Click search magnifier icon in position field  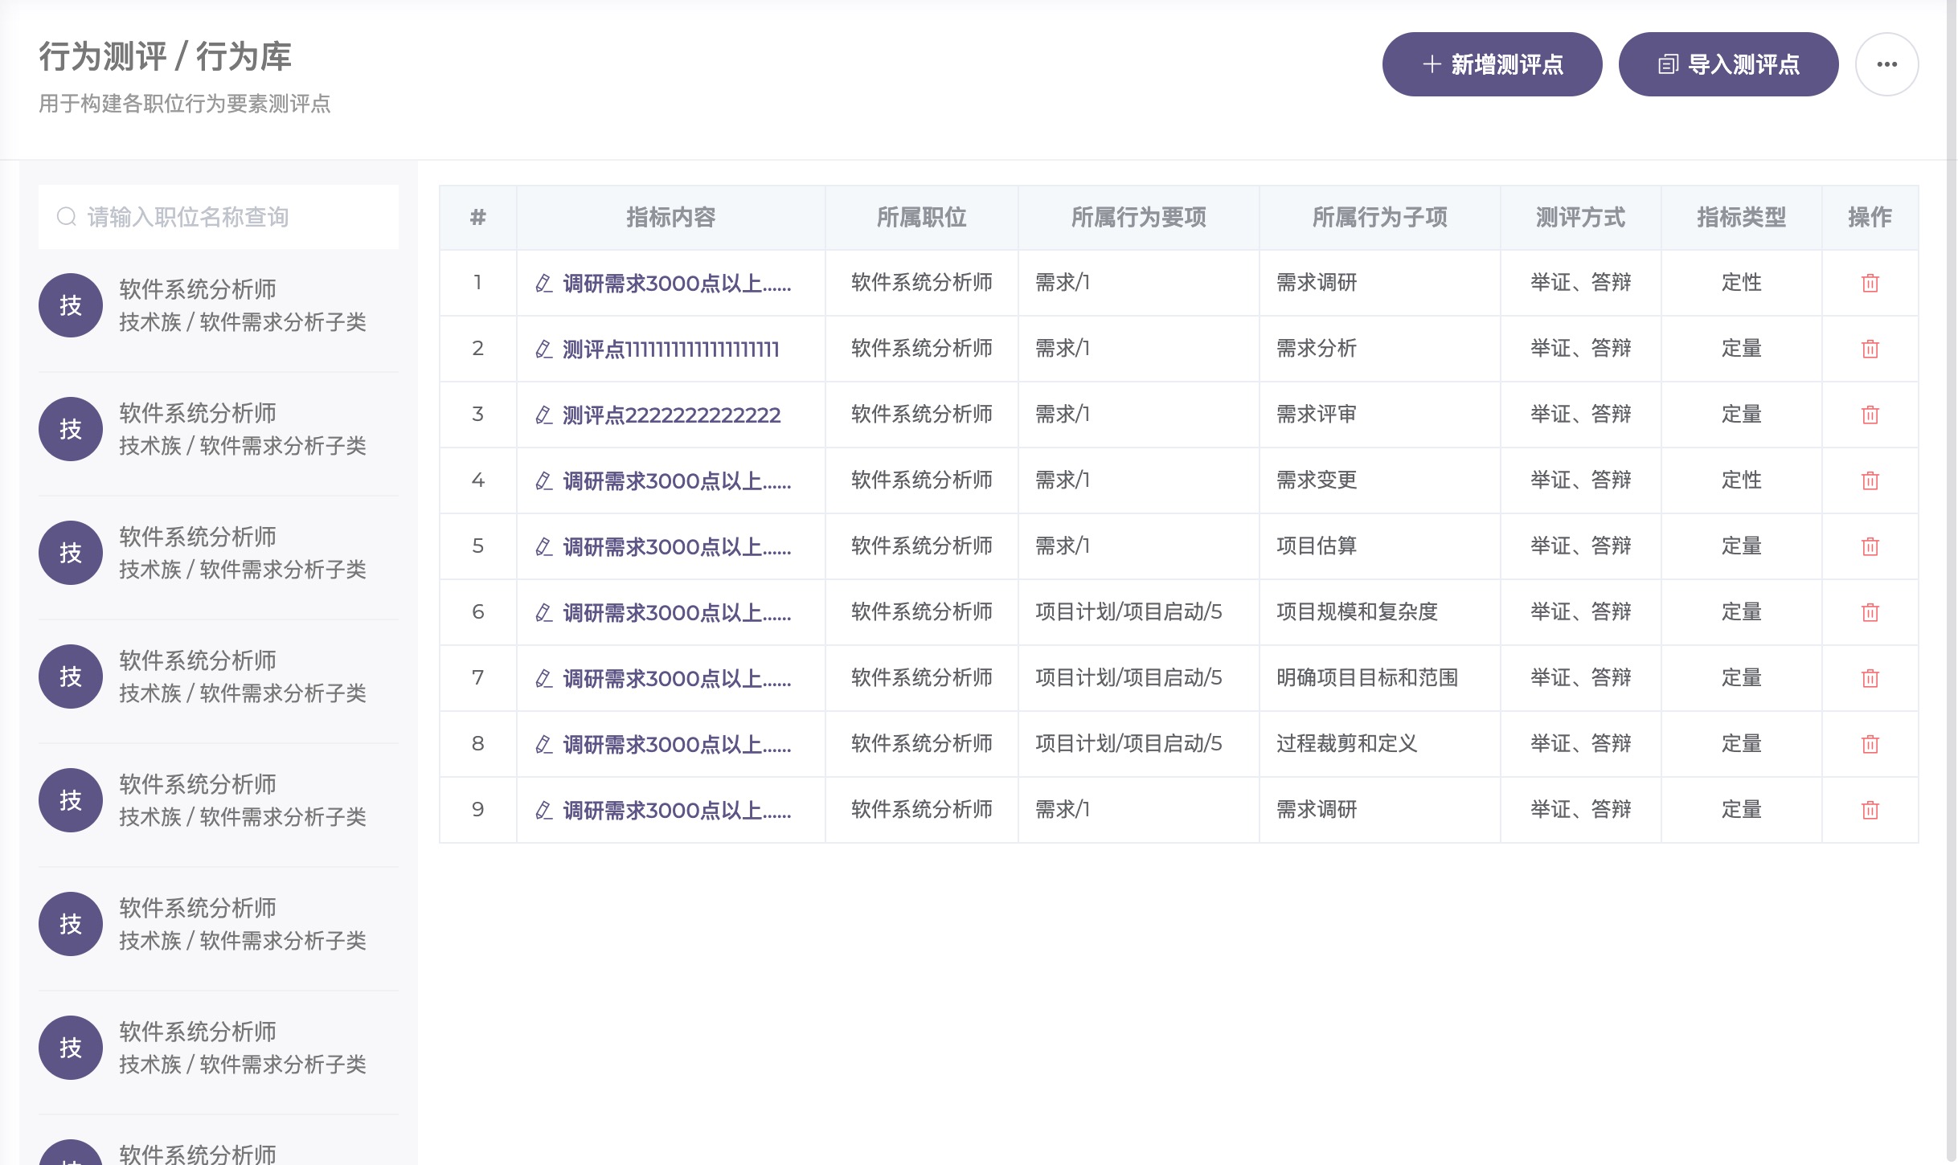point(66,217)
